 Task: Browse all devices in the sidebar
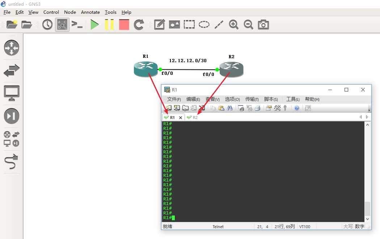coord(11,139)
